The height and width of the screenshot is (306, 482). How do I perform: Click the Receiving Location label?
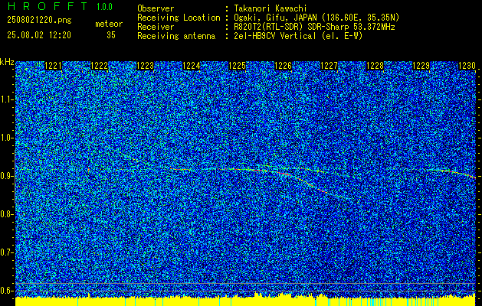pyautogui.click(x=179, y=18)
